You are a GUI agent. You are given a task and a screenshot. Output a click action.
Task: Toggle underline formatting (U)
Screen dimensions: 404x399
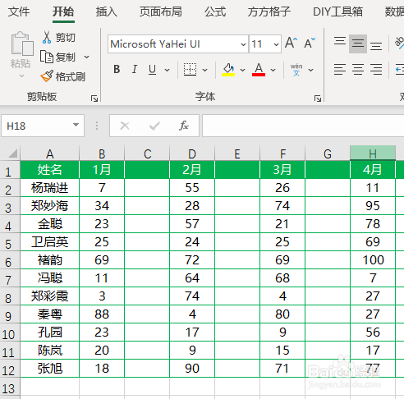(x=153, y=70)
